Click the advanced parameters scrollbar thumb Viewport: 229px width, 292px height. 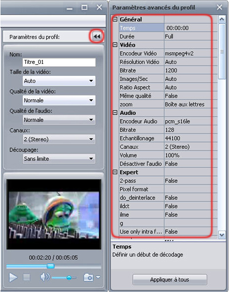[222, 51]
